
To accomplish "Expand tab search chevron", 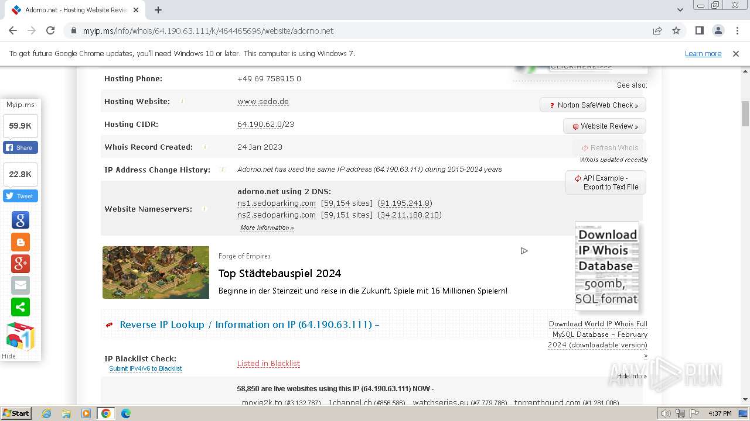I will click(x=680, y=10).
